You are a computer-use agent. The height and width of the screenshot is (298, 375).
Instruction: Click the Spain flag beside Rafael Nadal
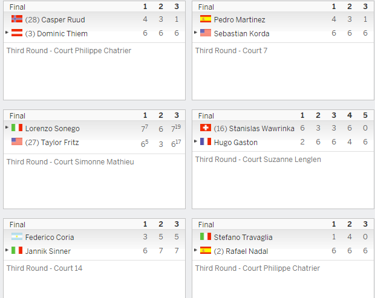pos(206,250)
